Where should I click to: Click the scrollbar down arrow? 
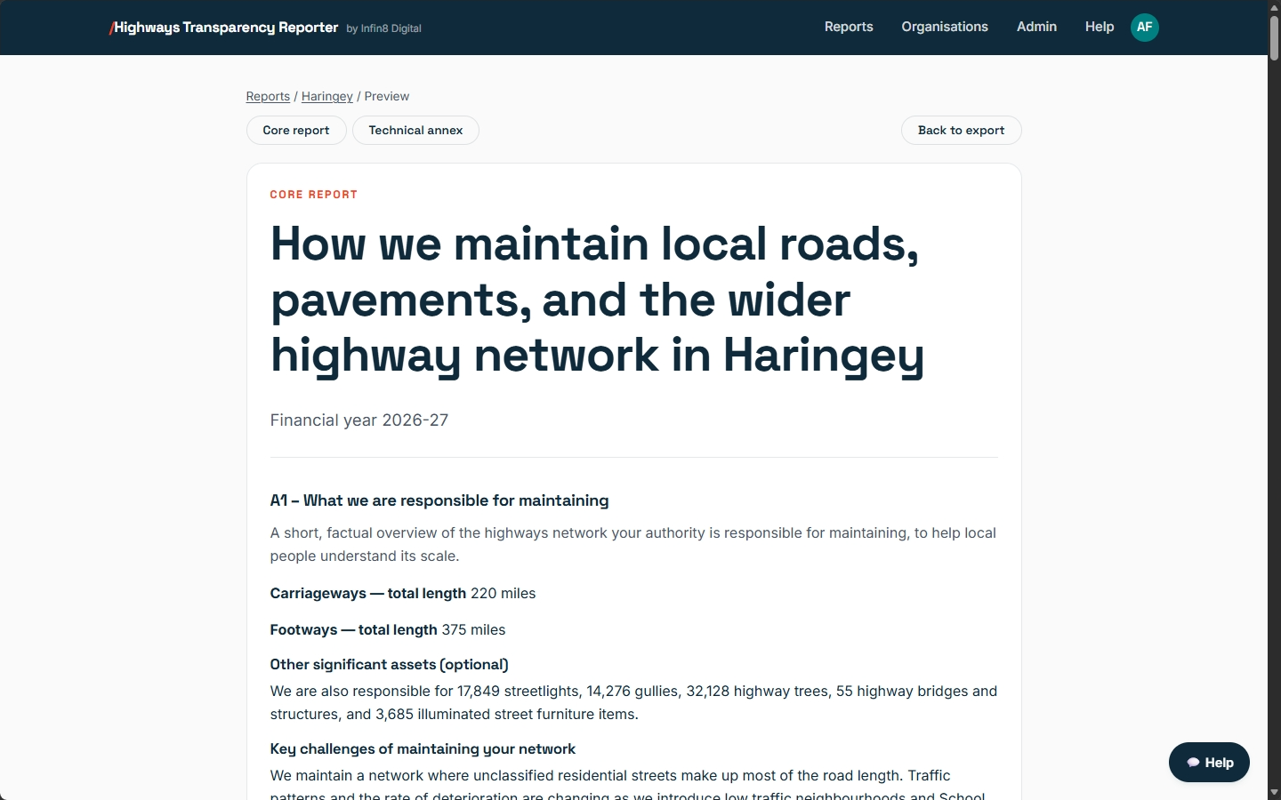tap(1274, 792)
